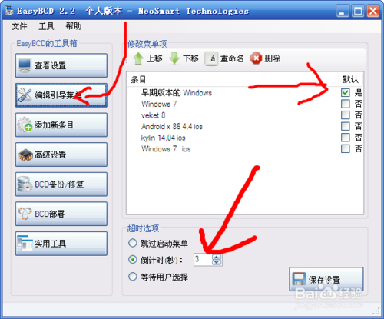The width and height of the screenshot is (384, 319).
Task: Click the BCD部署 button
Action: [x=61, y=214]
